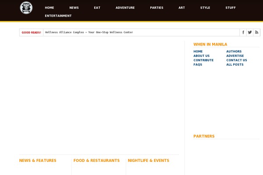This screenshot has height=175, width=263.
Task: Open the CONTRIBUTE link
Action: click(x=203, y=60)
